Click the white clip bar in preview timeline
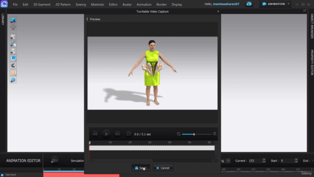The image size is (314, 177). (x=152, y=148)
